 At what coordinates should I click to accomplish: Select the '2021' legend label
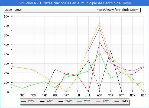tap(87, 101)
